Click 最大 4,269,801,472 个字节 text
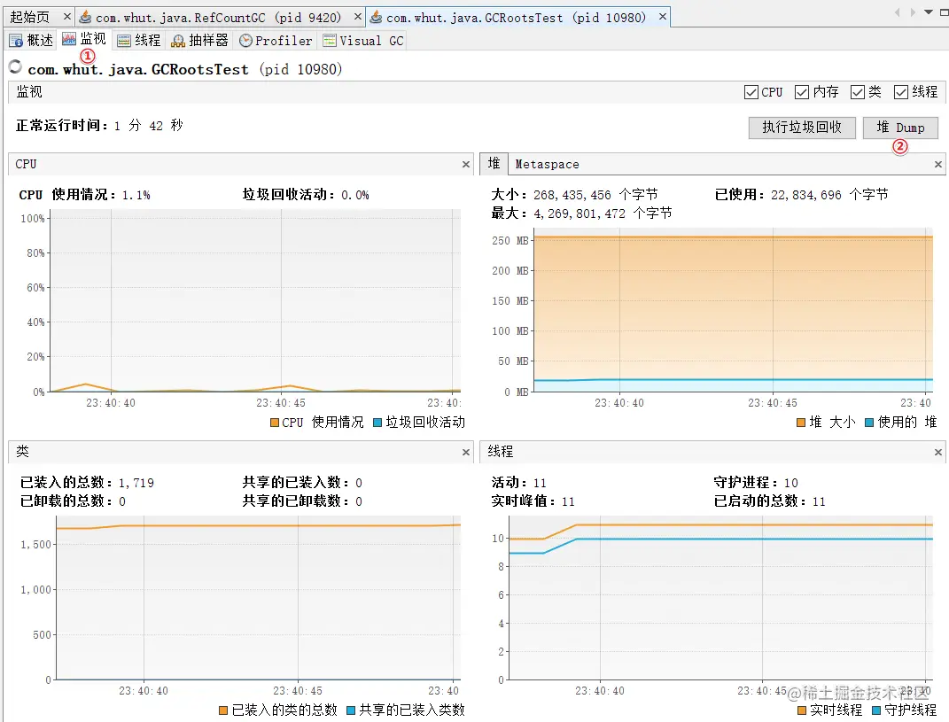949x722 pixels. point(581,213)
